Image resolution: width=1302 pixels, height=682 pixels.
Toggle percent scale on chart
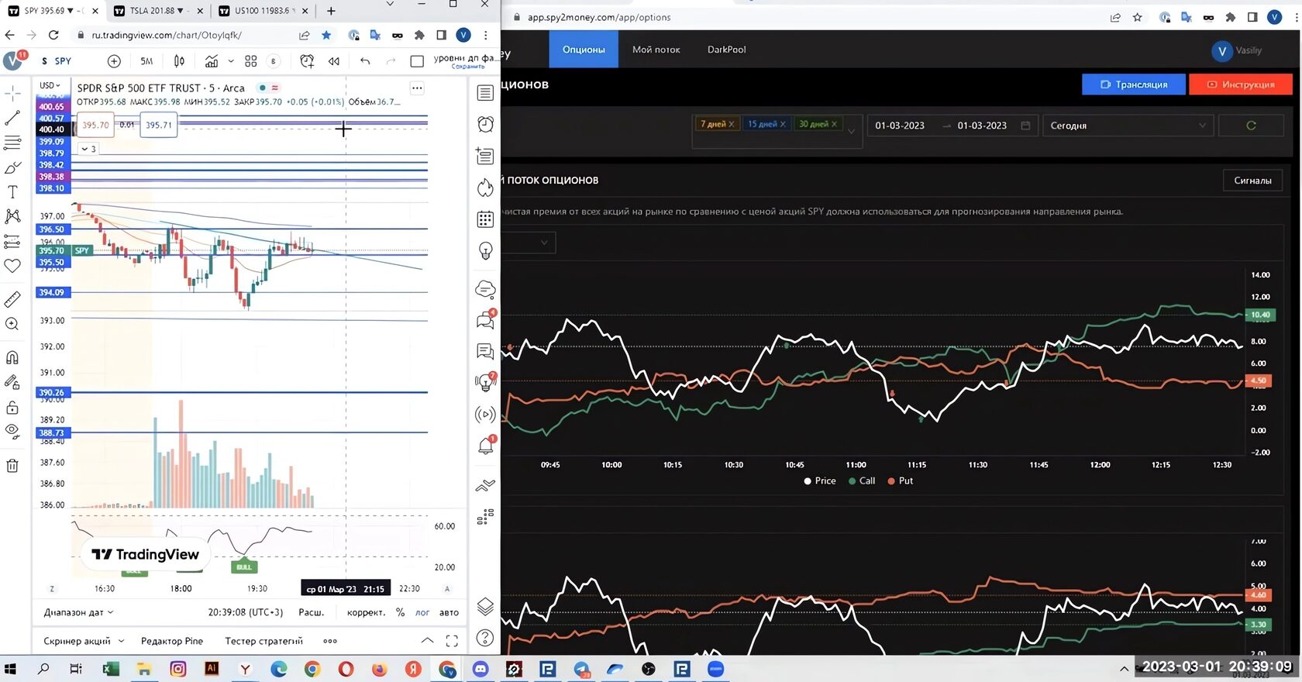[400, 612]
